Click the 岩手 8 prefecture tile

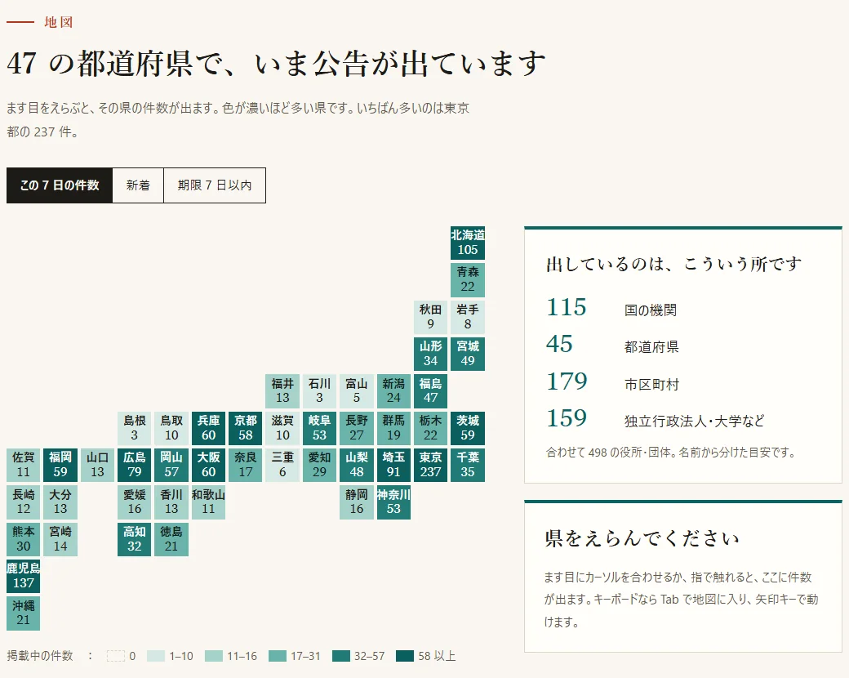click(x=468, y=317)
